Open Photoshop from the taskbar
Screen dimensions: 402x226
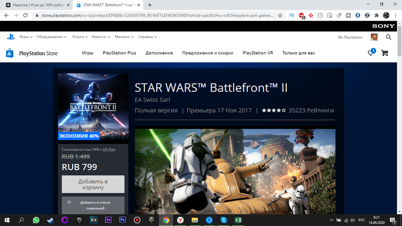click(x=123, y=220)
